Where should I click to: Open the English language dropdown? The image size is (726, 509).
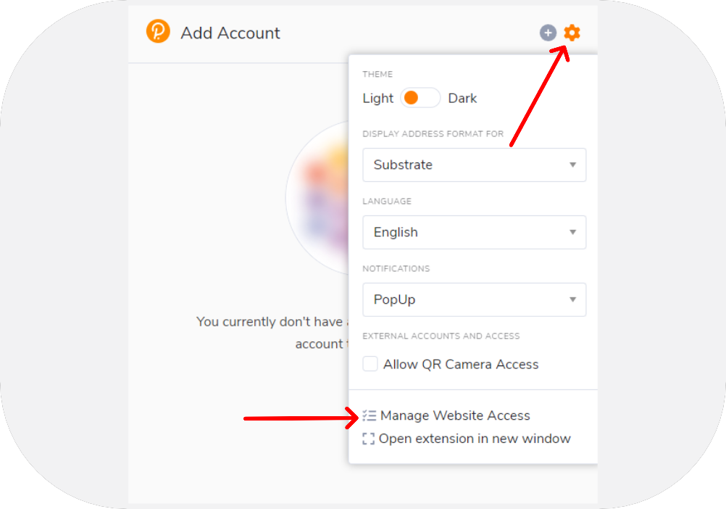(474, 233)
